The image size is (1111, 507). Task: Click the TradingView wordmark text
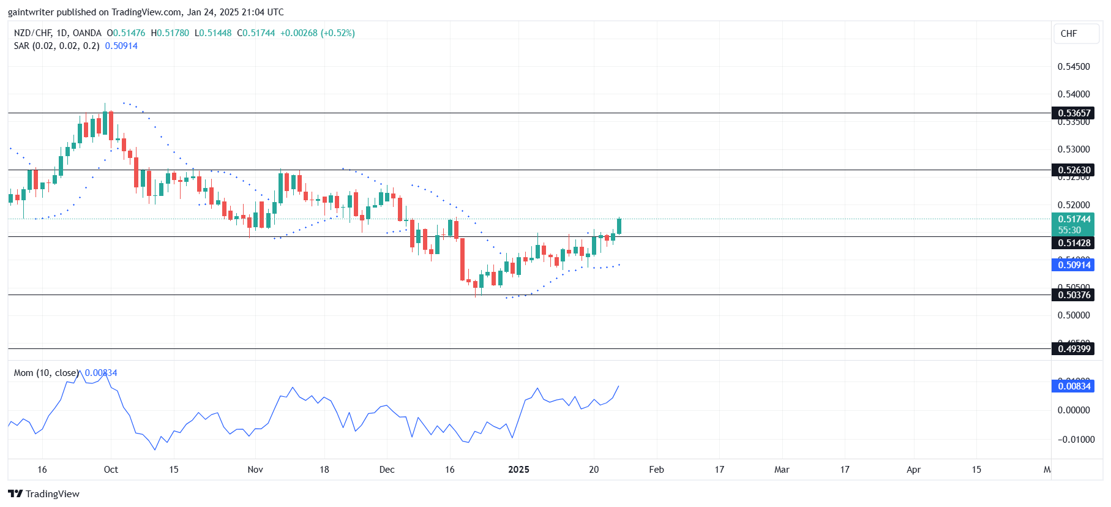point(53,494)
